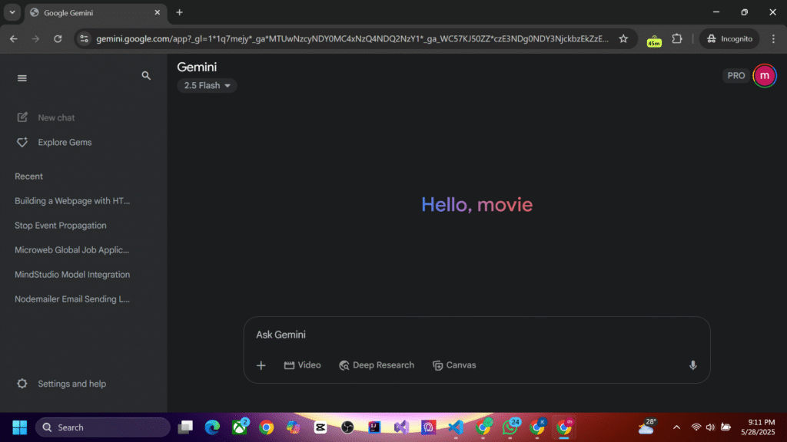Open Chrome's three-dot menu
Viewport: 787px width, 442px height.
[x=773, y=38]
